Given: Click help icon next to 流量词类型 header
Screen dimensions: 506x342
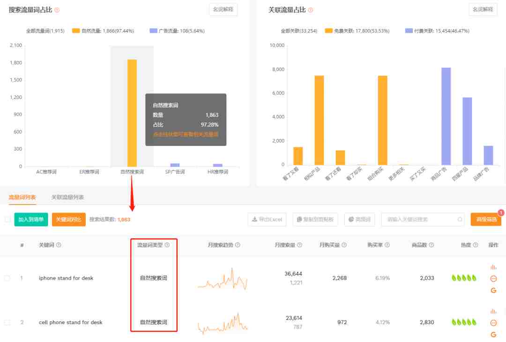Looking at the screenshot, I should coord(167,245).
